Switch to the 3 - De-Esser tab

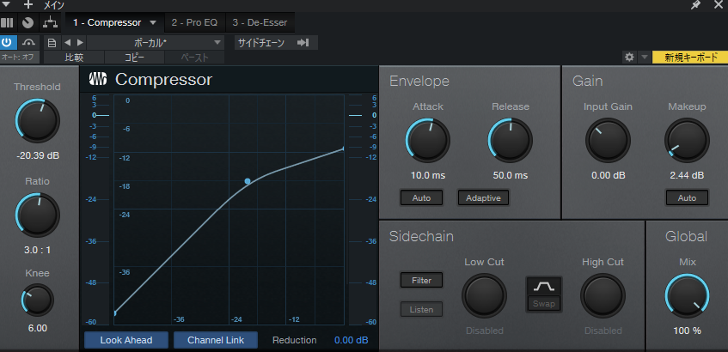tap(260, 22)
